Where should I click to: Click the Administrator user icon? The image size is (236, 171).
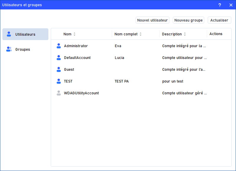tap(59, 46)
